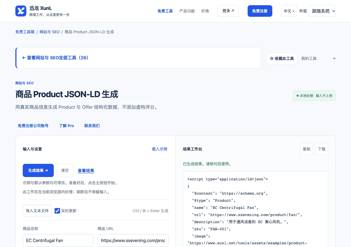
Task: Open the 跟随系统 appearance dropdown
Action: (322, 11)
